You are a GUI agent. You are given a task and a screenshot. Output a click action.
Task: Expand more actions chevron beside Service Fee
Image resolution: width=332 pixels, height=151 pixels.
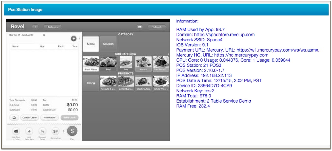click(x=63, y=131)
